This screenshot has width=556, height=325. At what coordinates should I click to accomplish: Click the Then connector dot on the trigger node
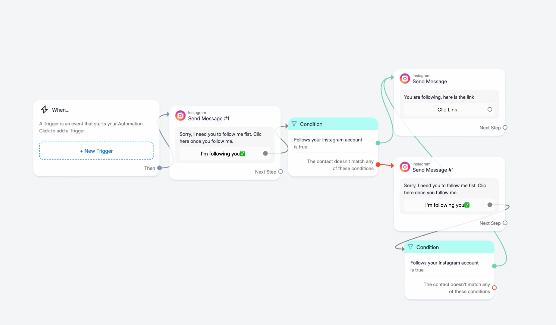tap(159, 168)
